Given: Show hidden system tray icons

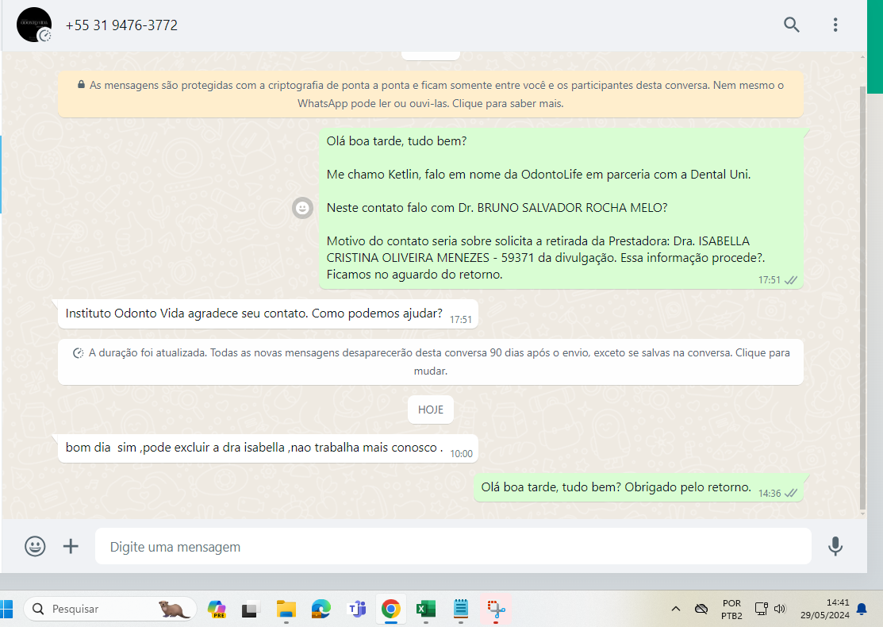Looking at the screenshot, I should coord(676,609).
